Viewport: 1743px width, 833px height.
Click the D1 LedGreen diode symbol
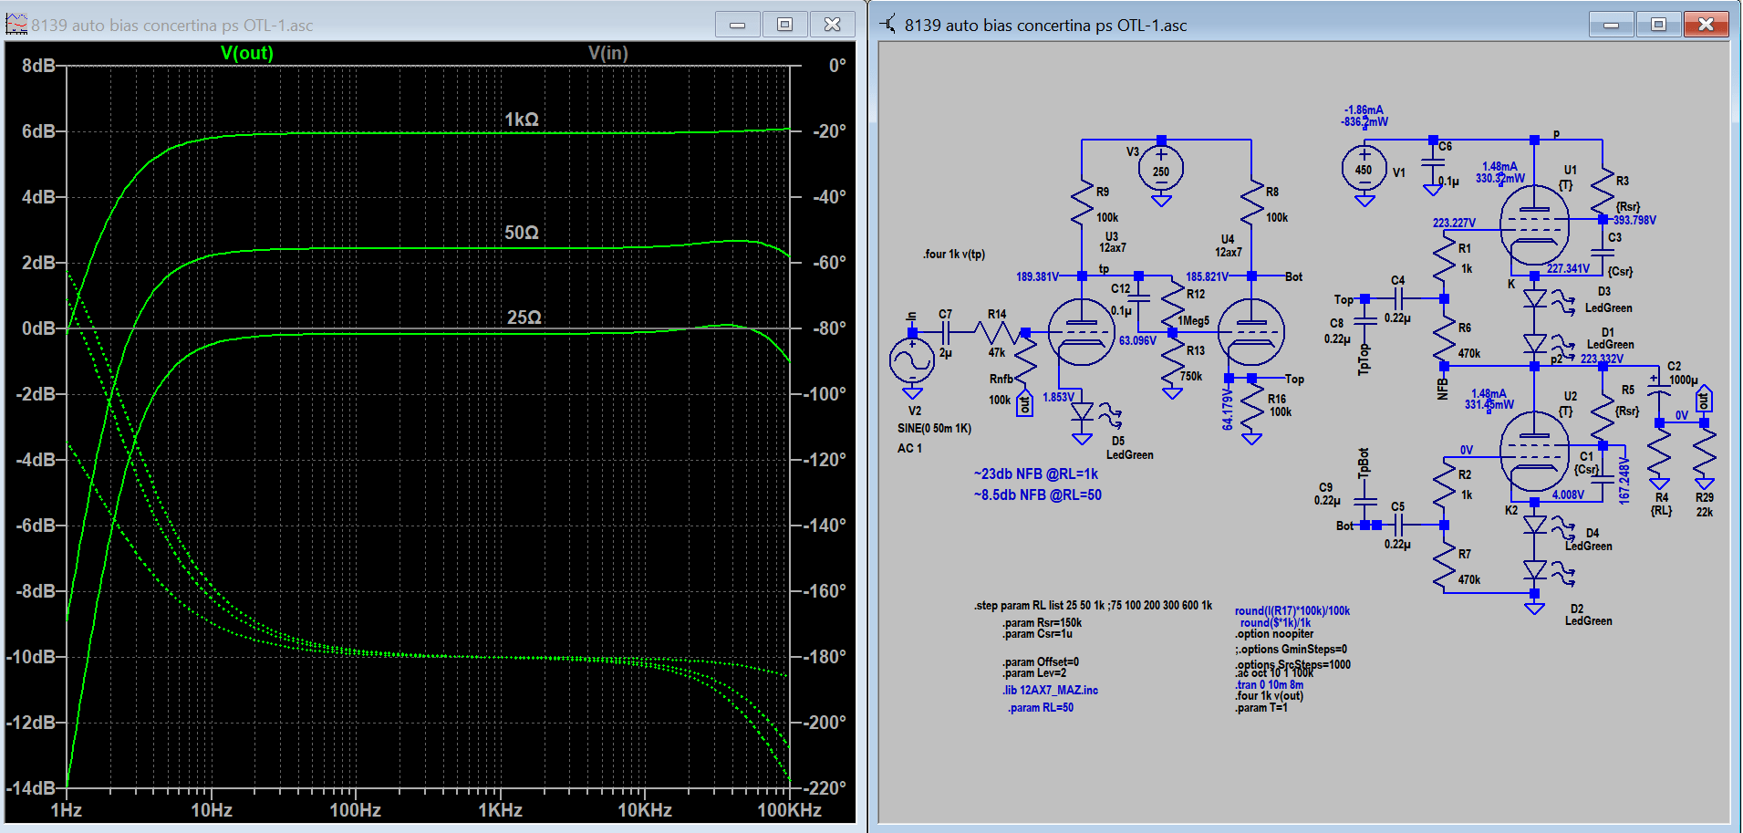tap(1535, 344)
